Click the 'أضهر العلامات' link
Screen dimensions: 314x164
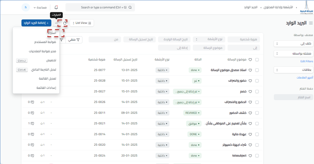pos(305,78)
